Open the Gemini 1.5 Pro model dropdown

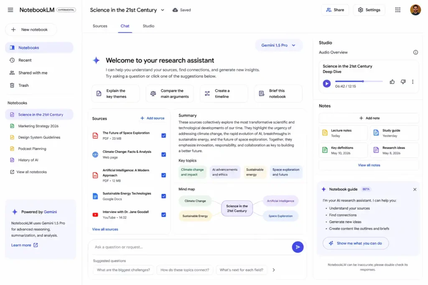click(x=278, y=45)
